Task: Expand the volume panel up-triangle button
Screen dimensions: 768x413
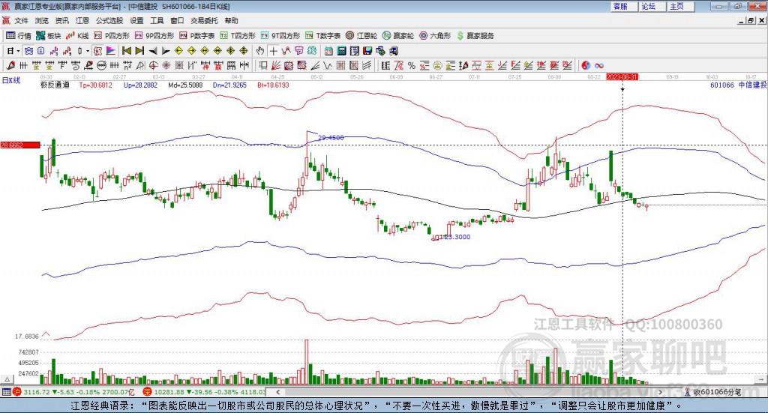Action: [x=7, y=379]
